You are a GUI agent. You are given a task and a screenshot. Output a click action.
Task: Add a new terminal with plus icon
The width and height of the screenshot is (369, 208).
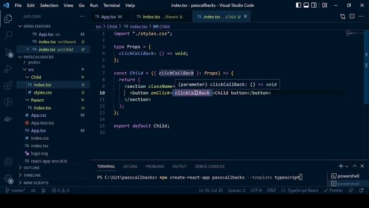(x=341, y=166)
